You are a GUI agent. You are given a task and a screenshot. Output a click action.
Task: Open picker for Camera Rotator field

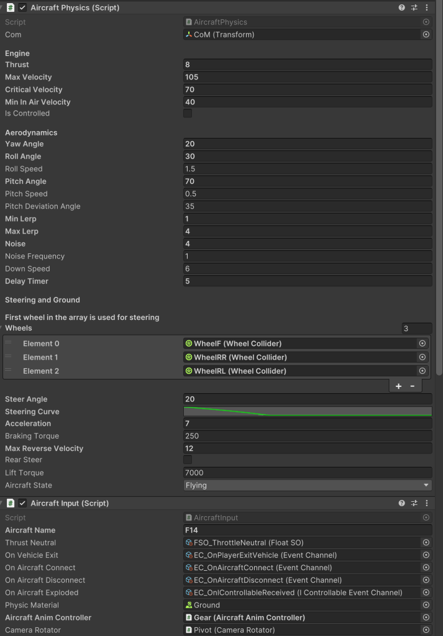coord(426,630)
